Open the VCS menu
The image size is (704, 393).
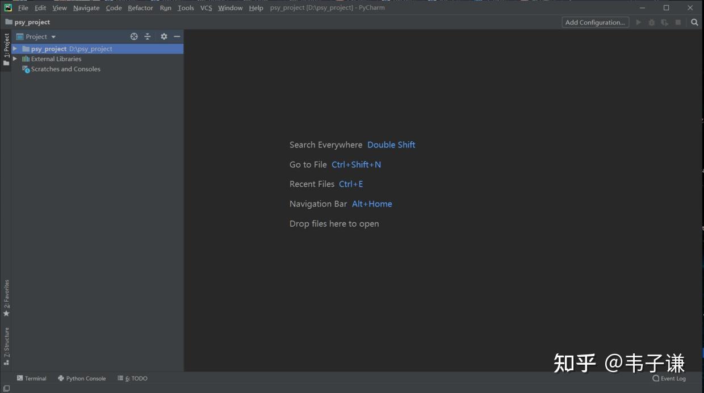pyautogui.click(x=206, y=7)
